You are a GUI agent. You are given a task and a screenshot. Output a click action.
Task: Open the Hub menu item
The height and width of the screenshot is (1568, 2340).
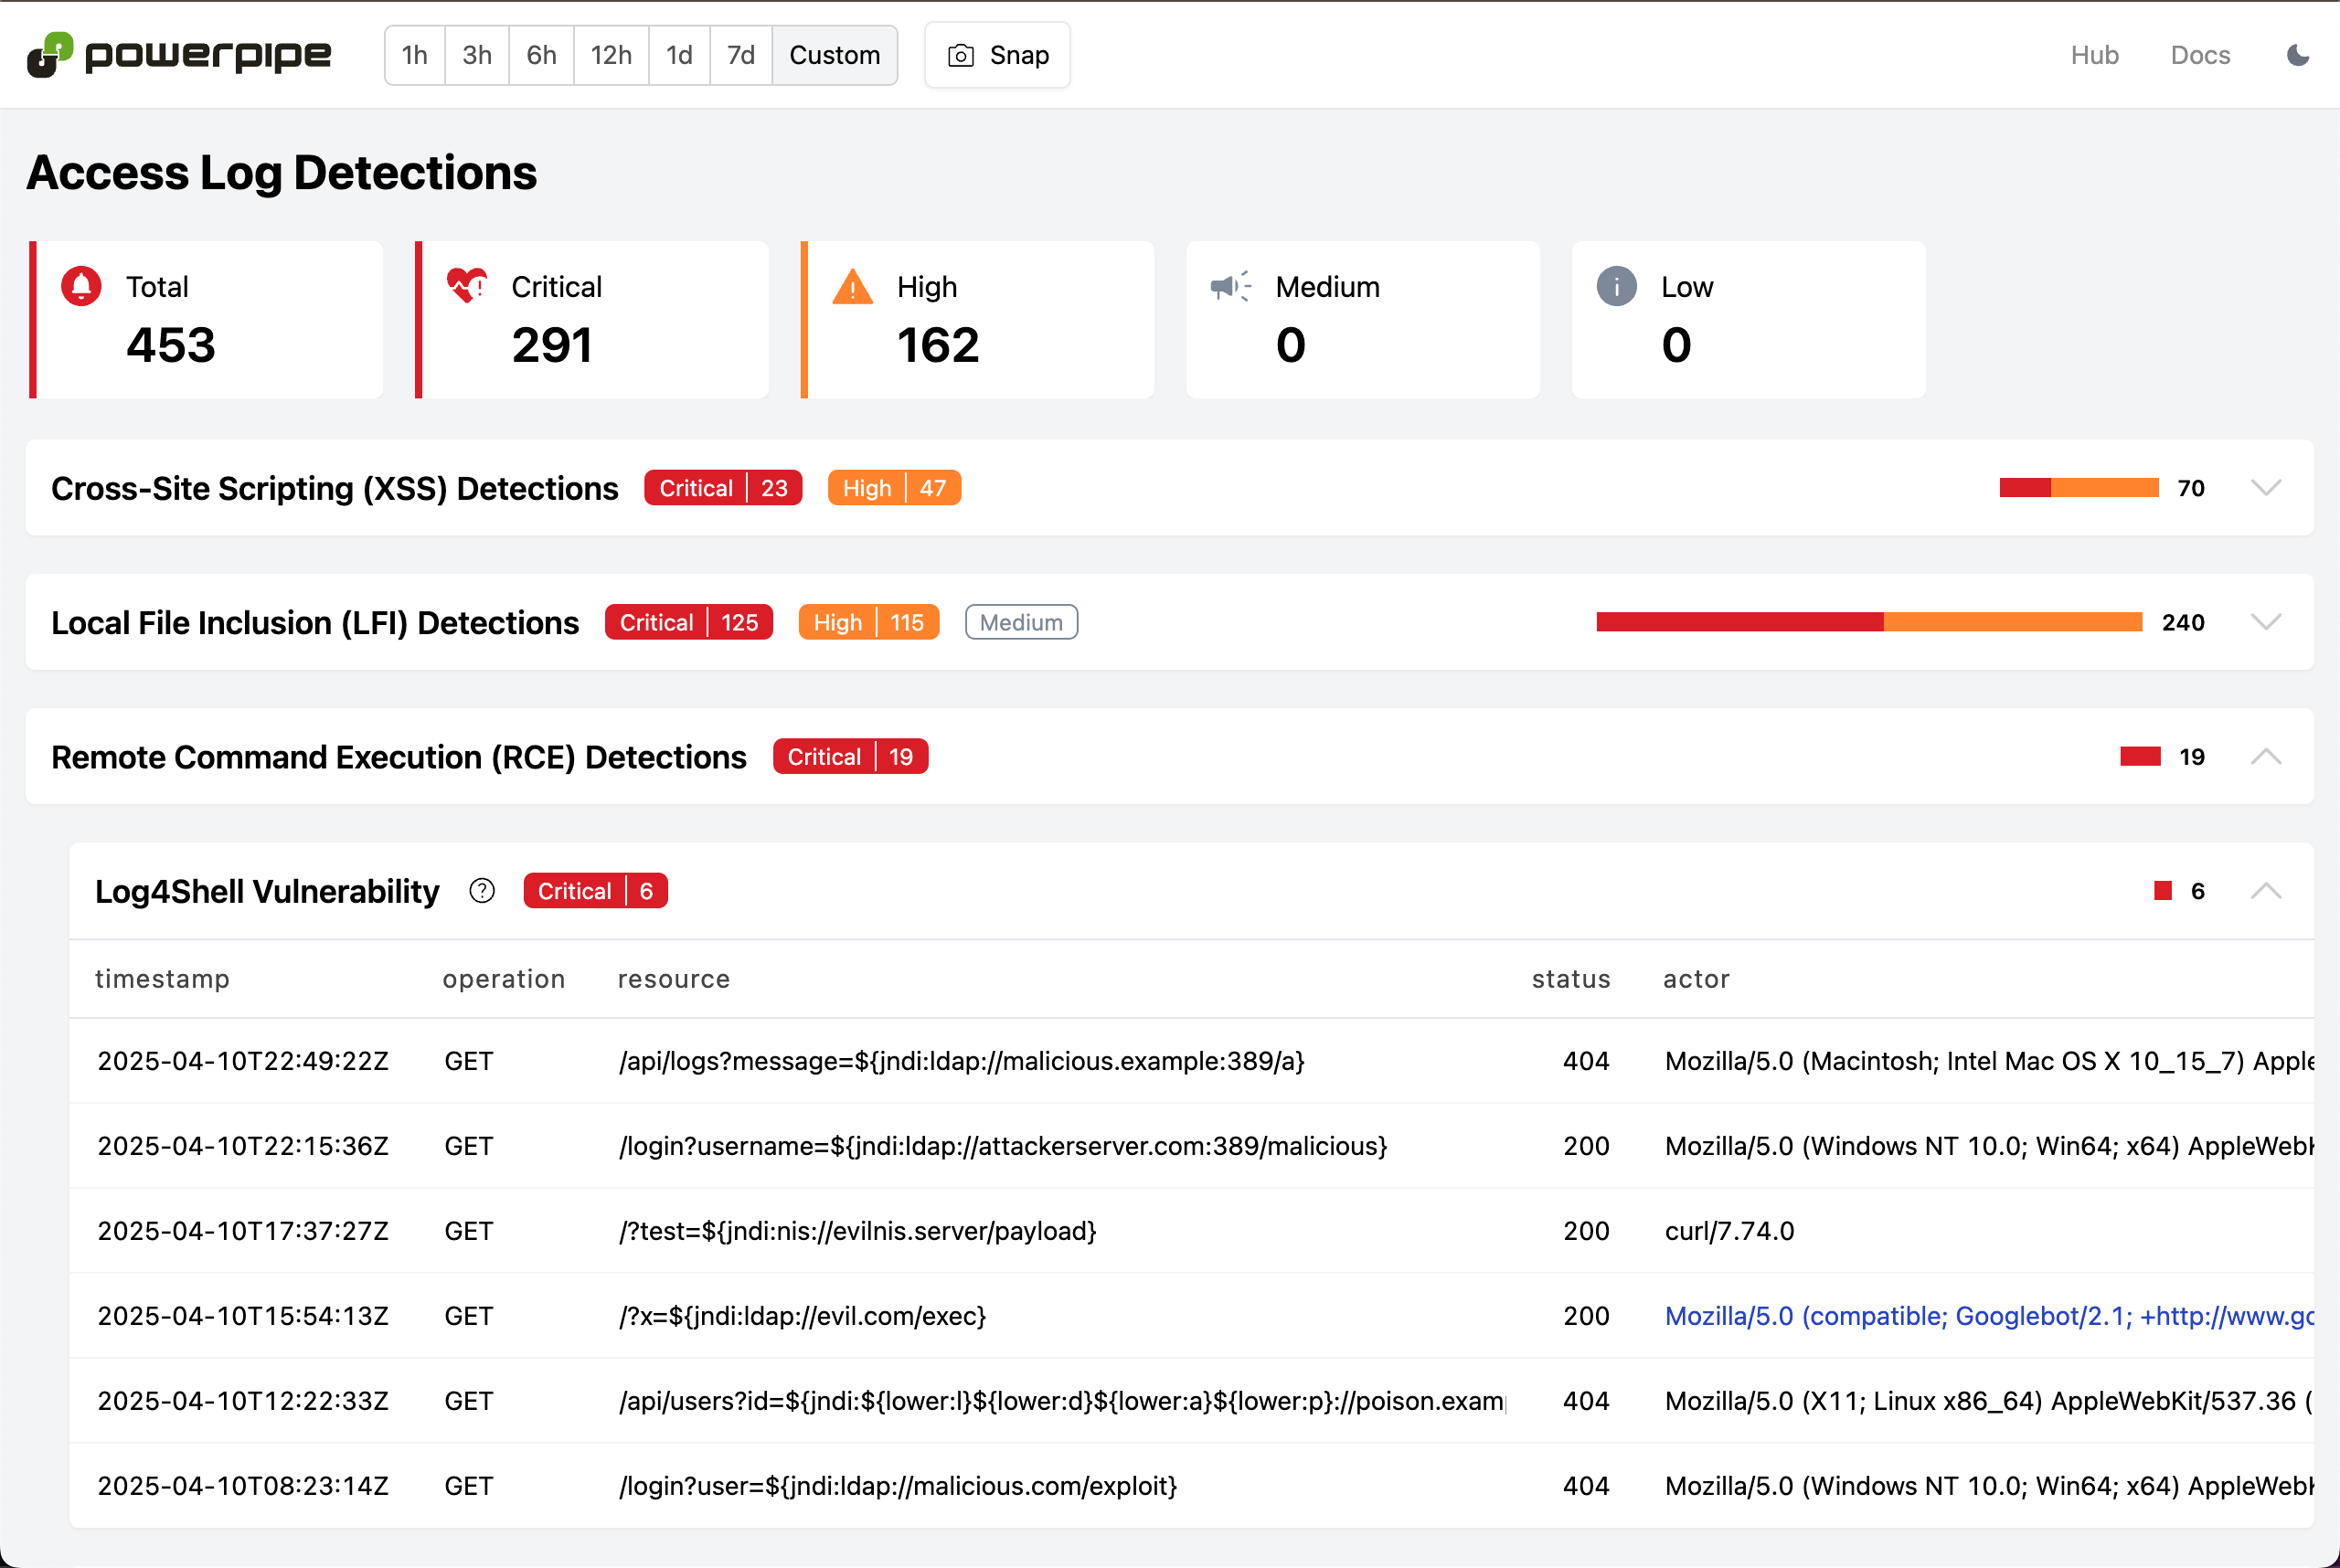[x=2095, y=55]
